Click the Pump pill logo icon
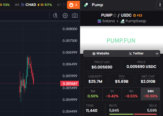This screenshot has height=116, width=163. click(x=86, y=5)
